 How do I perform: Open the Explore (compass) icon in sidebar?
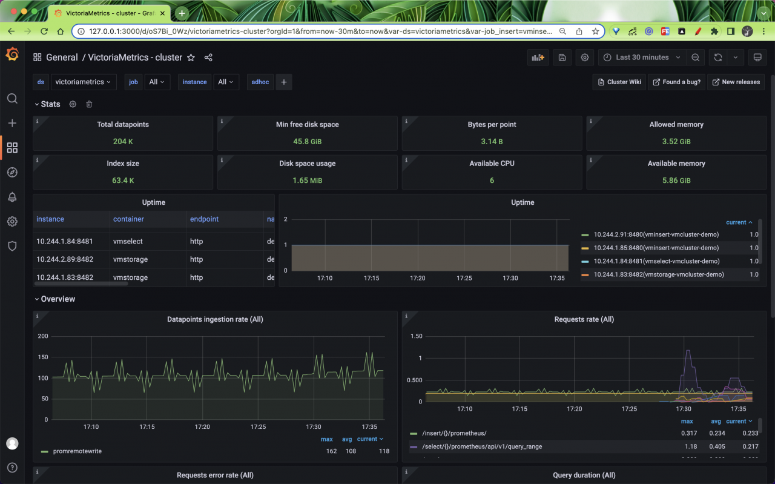(12, 172)
